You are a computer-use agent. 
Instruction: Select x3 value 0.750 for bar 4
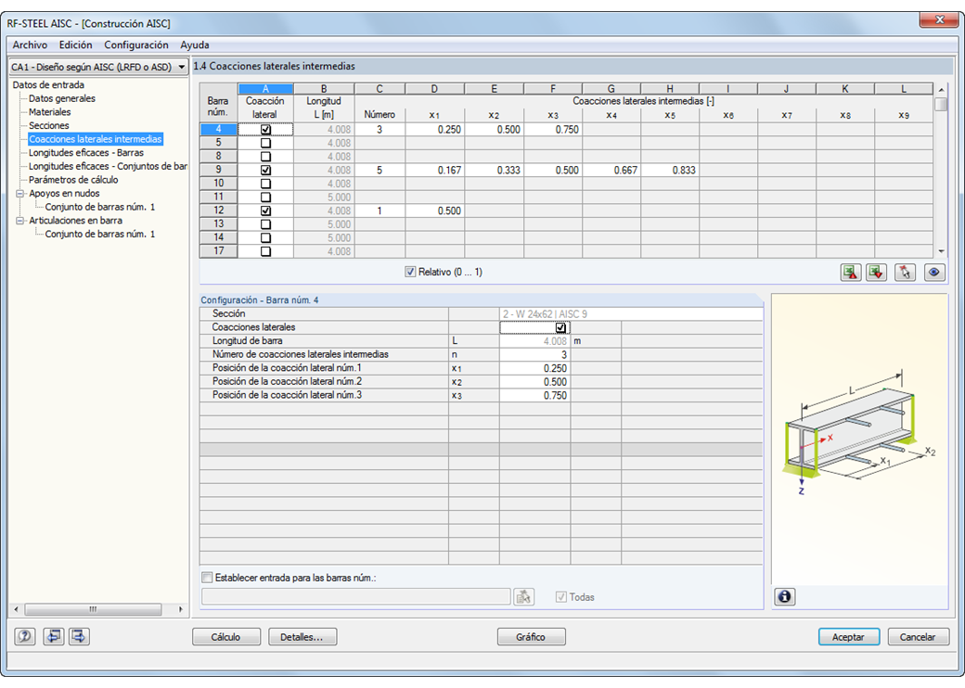coord(553,130)
